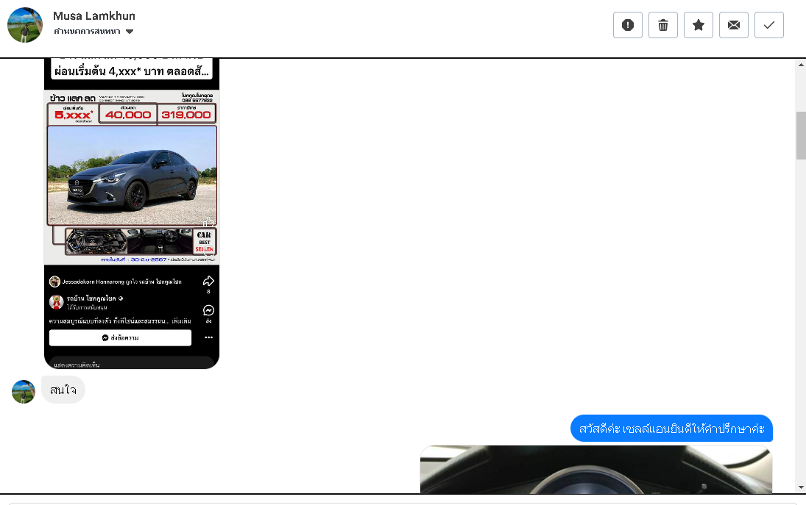Mark conversation unread with envelope icon

[x=734, y=25]
